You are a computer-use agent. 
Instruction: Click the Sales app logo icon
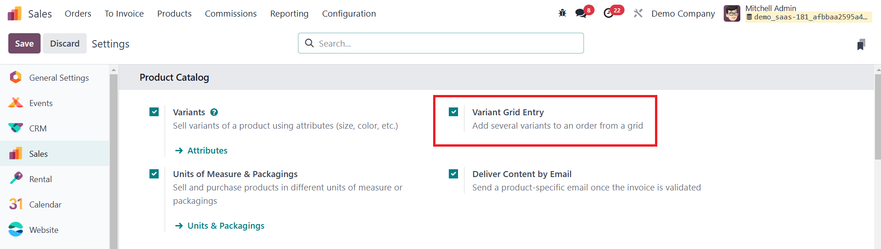(x=14, y=14)
